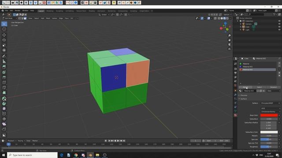Select Material.001 in the slot list

click(257, 67)
